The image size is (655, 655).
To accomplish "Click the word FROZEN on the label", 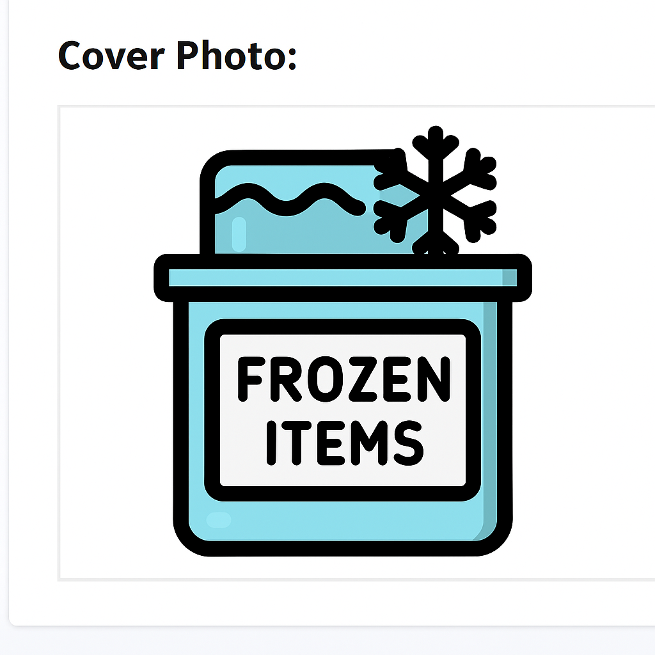I will tap(343, 379).
